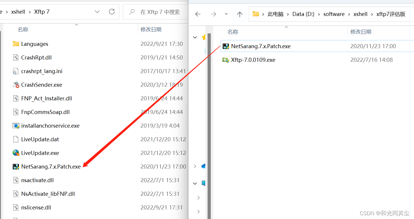
Task: Sort by 名称 column in right window
Action: pos(233,32)
